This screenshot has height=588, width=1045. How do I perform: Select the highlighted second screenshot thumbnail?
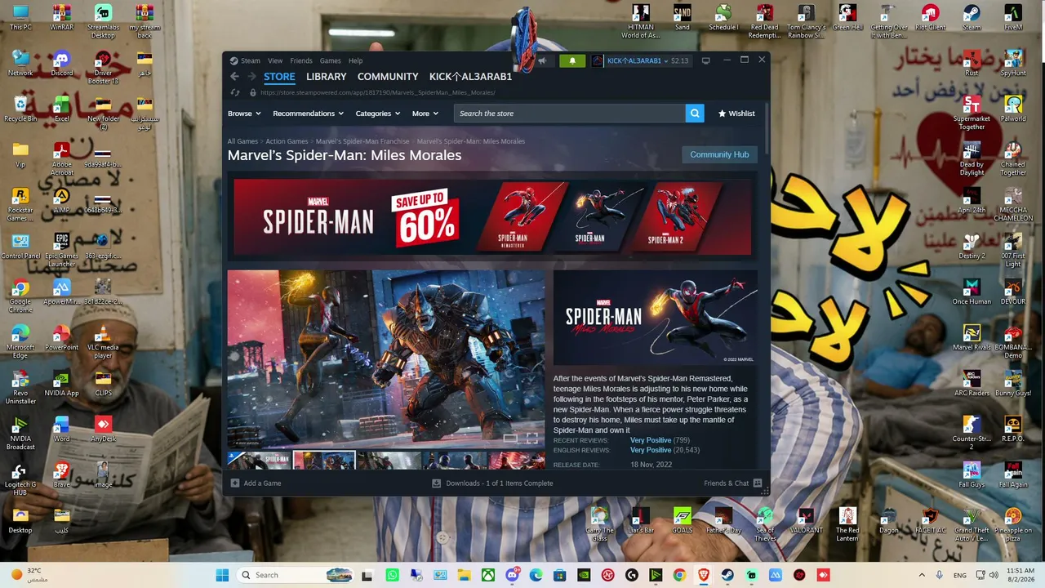click(324, 461)
